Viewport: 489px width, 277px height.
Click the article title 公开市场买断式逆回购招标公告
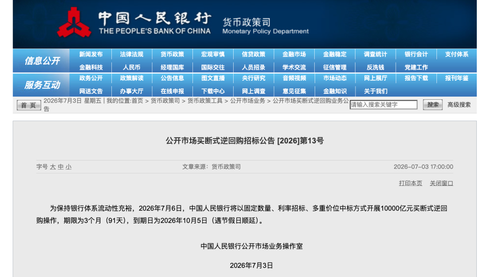click(244, 141)
